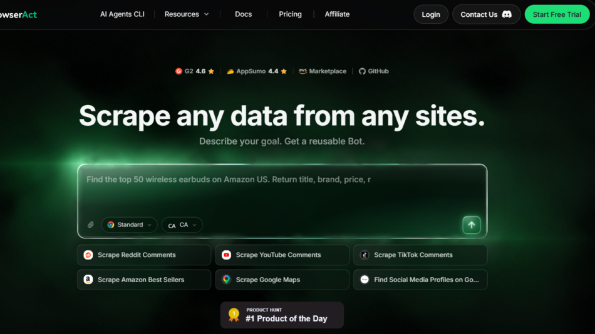Select Scrape YouTube Comments suggestion
This screenshot has height=334, width=595.
tap(282, 255)
